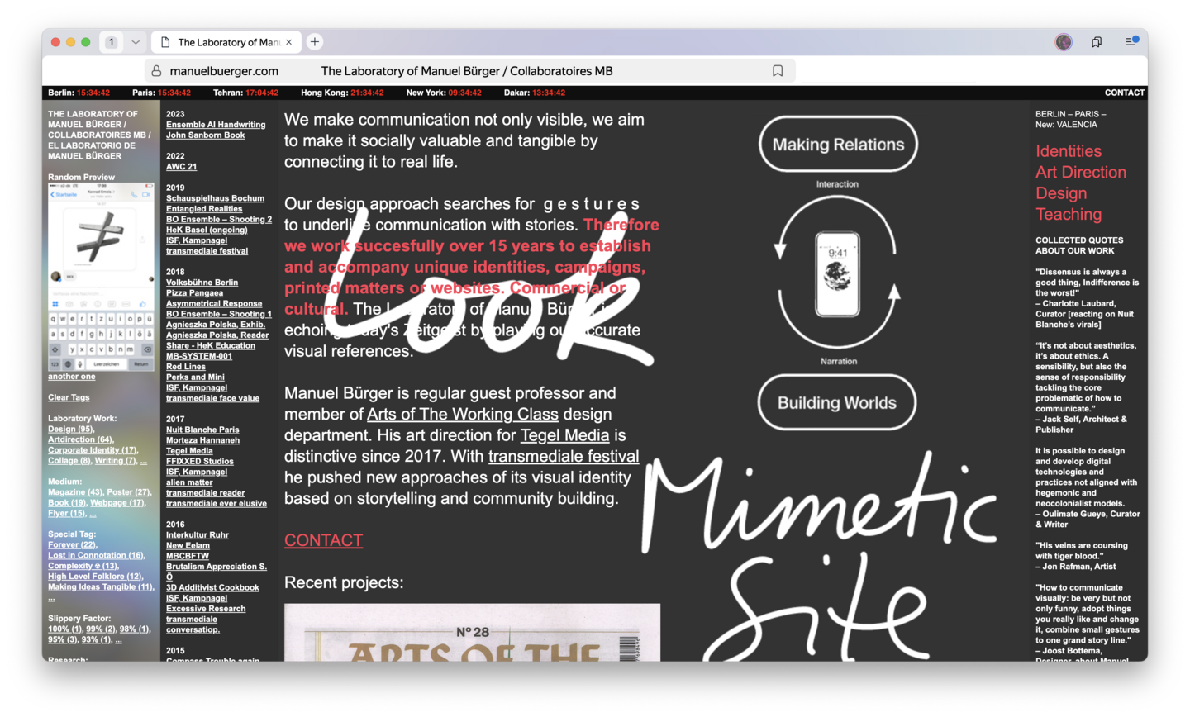Open the HeK Basel (ongoing) project

(207, 230)
